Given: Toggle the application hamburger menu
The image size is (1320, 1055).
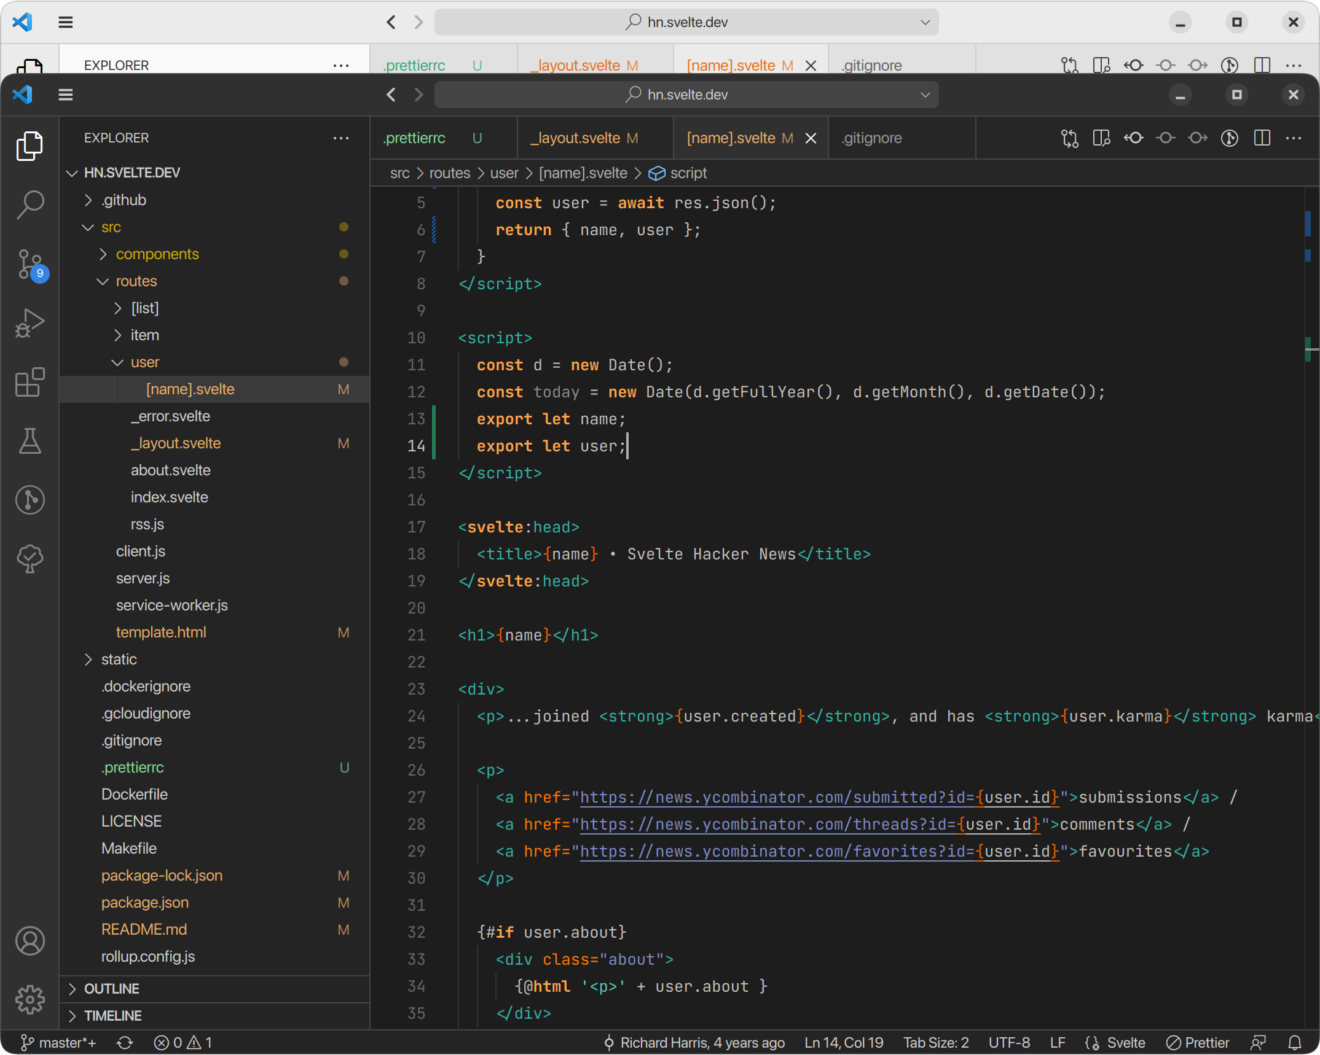Looking at the screenshot, I should tap(66, 95).
